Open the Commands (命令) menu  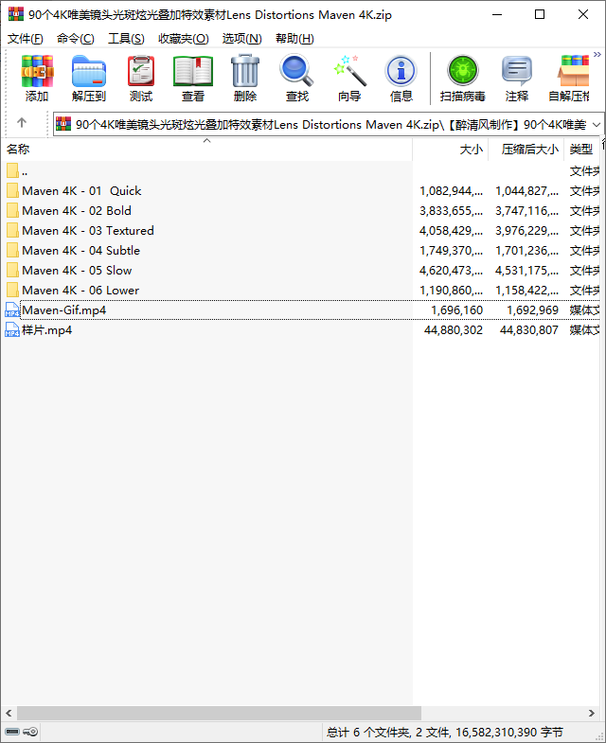(76, 39)
